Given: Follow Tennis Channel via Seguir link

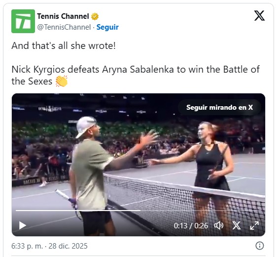Looking at the screenshot, I should click(x=107, y=27).
